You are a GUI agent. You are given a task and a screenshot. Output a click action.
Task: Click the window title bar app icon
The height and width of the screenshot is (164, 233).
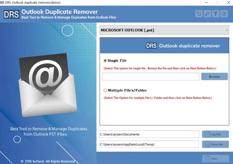pos(2,2)
